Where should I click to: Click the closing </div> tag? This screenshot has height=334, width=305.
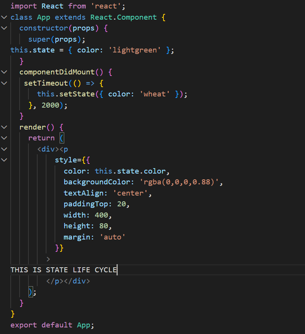(x=77, y=281)
